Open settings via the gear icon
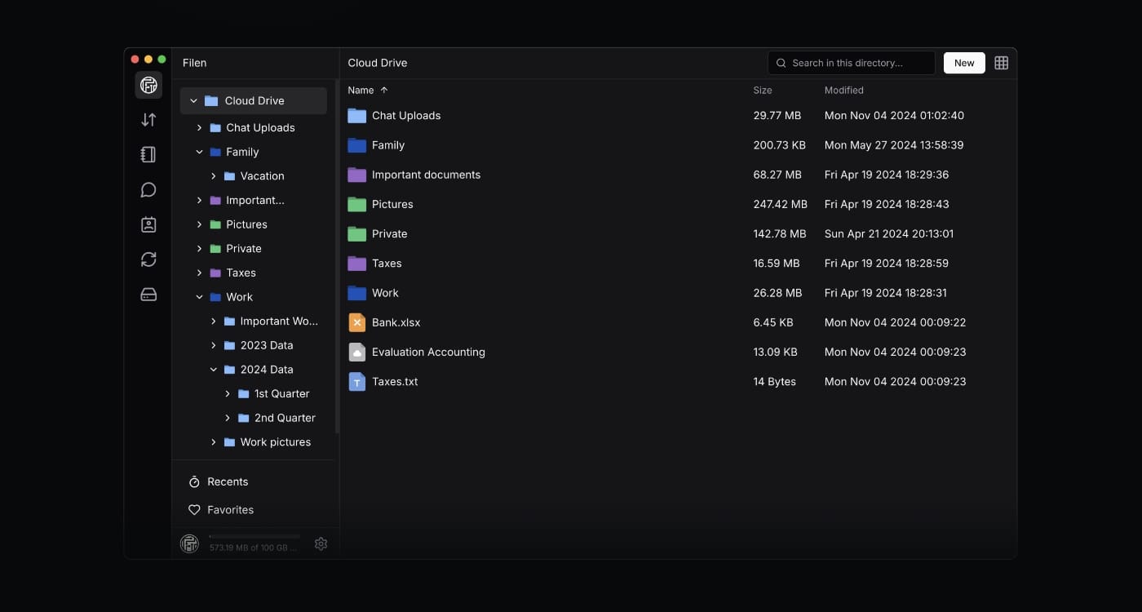This screenshot has width=1142, height=612. click(321, 543)
